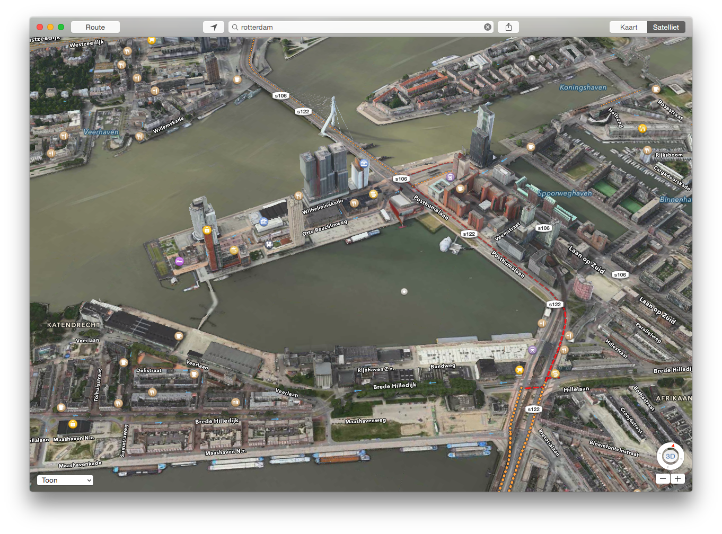Focus the search field containing rotterdam
722x534 pixels.
coord(360,27)
